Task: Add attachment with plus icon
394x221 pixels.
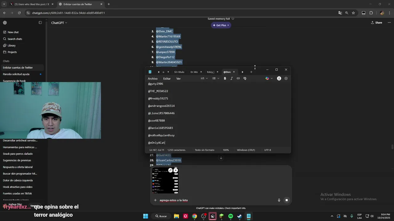Action: click(155, 200)
